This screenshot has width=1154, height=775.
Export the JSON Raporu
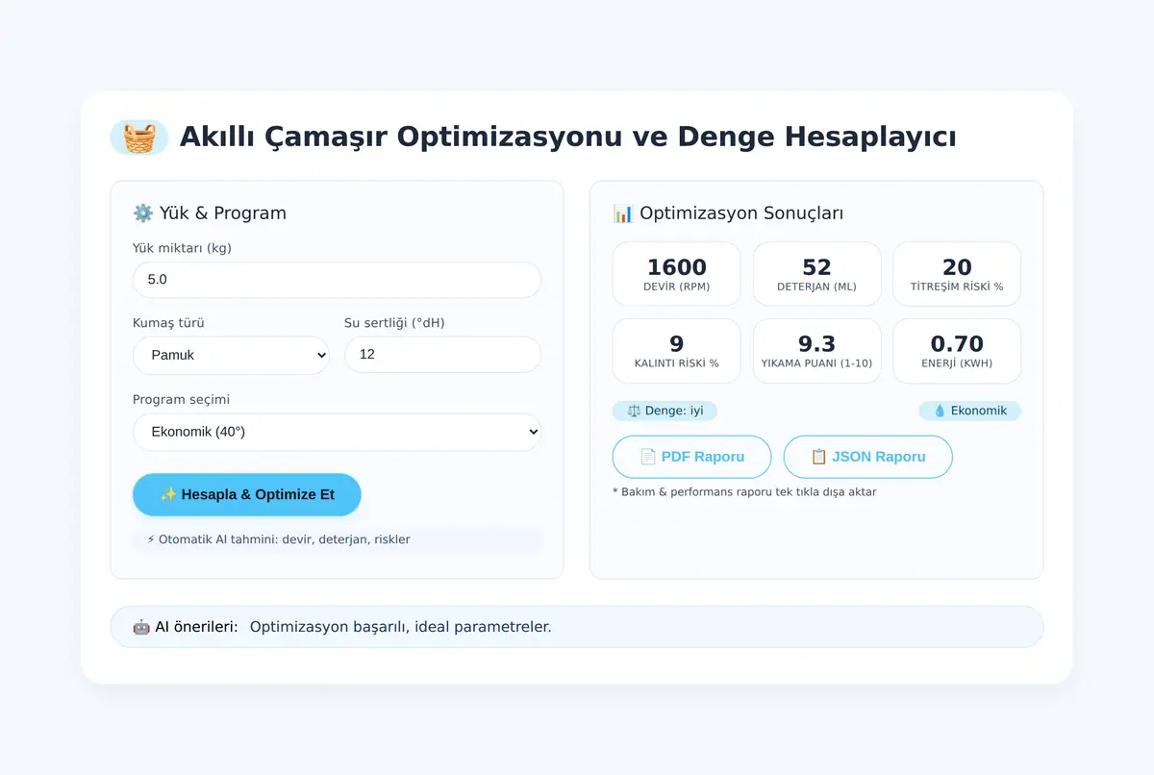868,457
